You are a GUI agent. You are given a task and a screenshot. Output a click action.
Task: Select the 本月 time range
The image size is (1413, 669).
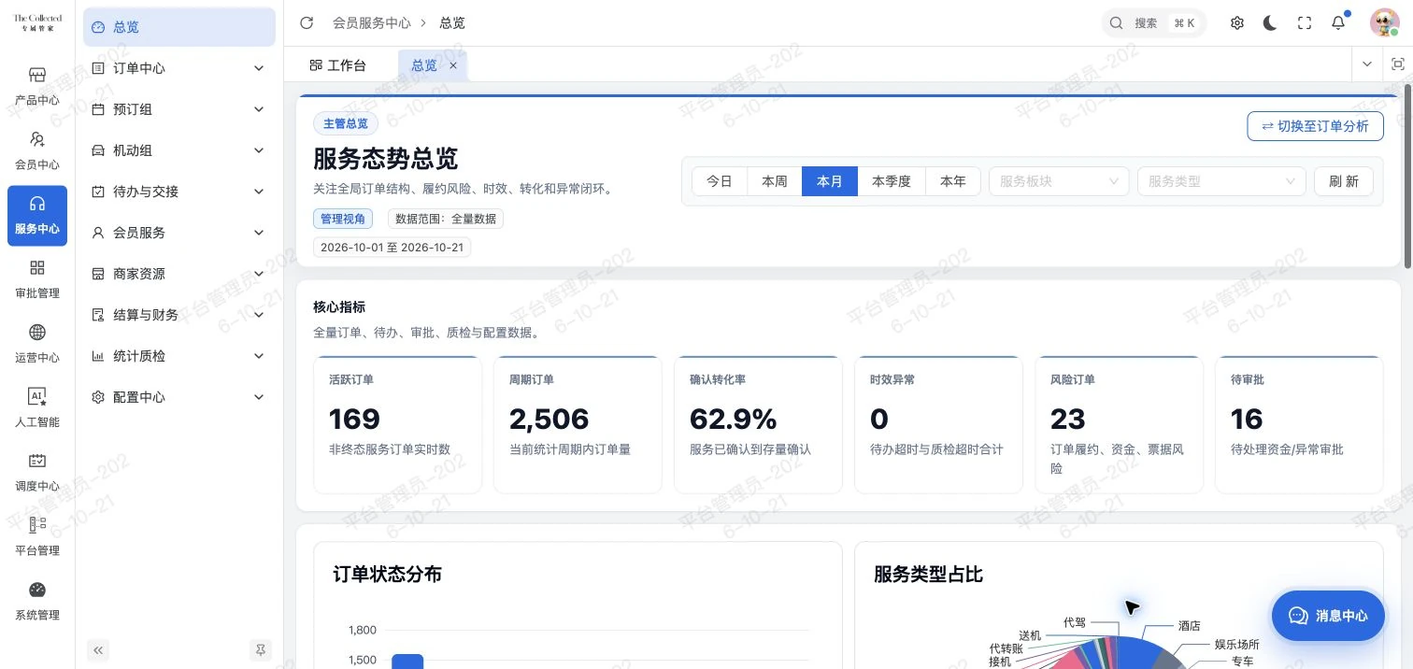click(x=830, y=181)
